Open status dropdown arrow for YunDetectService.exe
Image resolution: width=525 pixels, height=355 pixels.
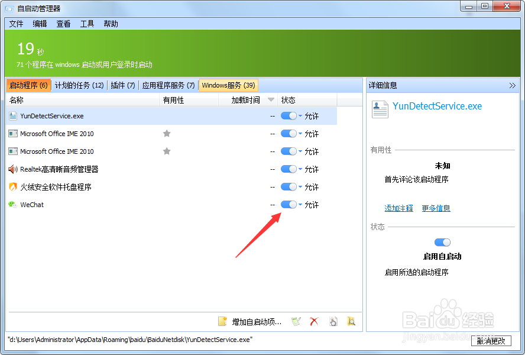point(300,116)
